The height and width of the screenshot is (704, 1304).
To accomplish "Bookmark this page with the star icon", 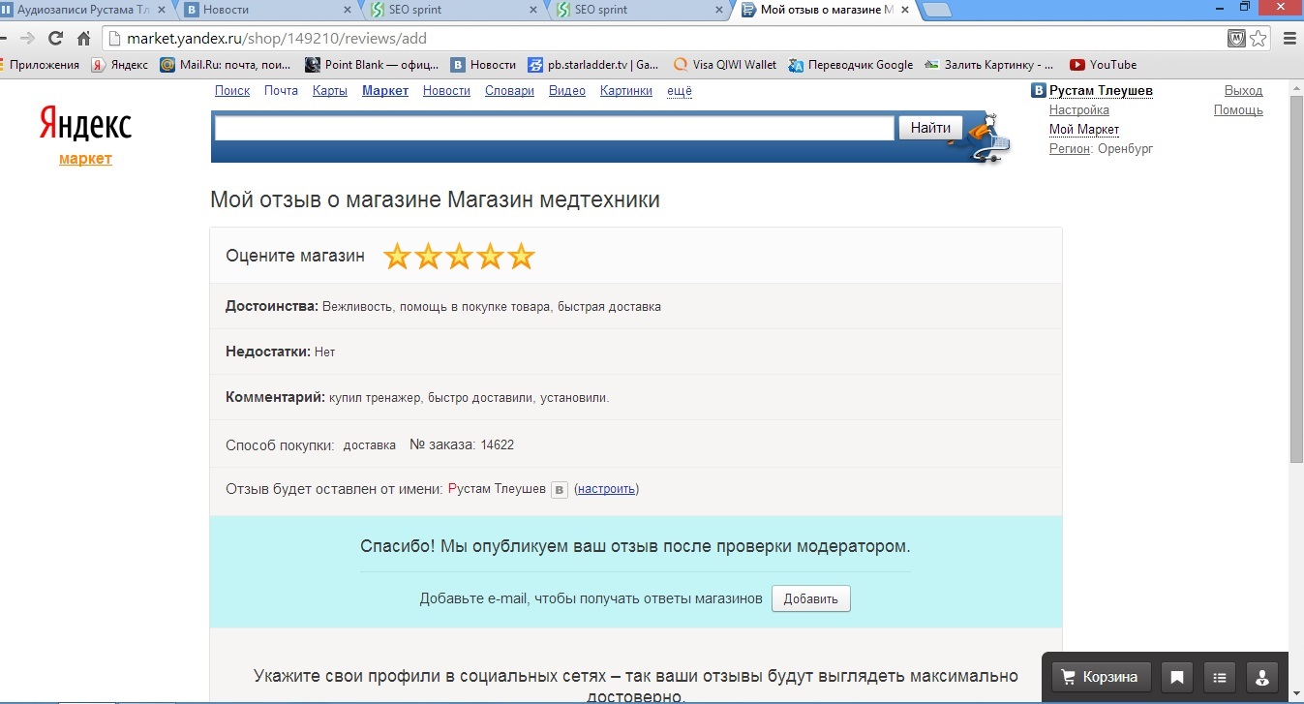I will pyautogui.click(x=1259, y=39).
